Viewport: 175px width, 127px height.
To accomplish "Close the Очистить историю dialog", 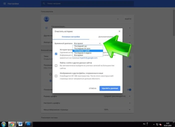I will click(119, 31).
